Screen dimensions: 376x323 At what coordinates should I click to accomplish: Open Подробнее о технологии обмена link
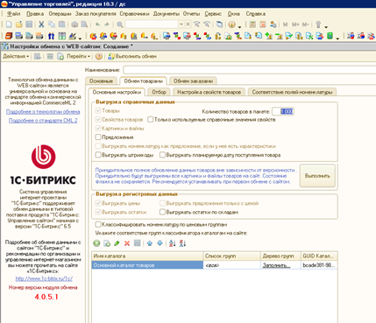coord(43,112)
